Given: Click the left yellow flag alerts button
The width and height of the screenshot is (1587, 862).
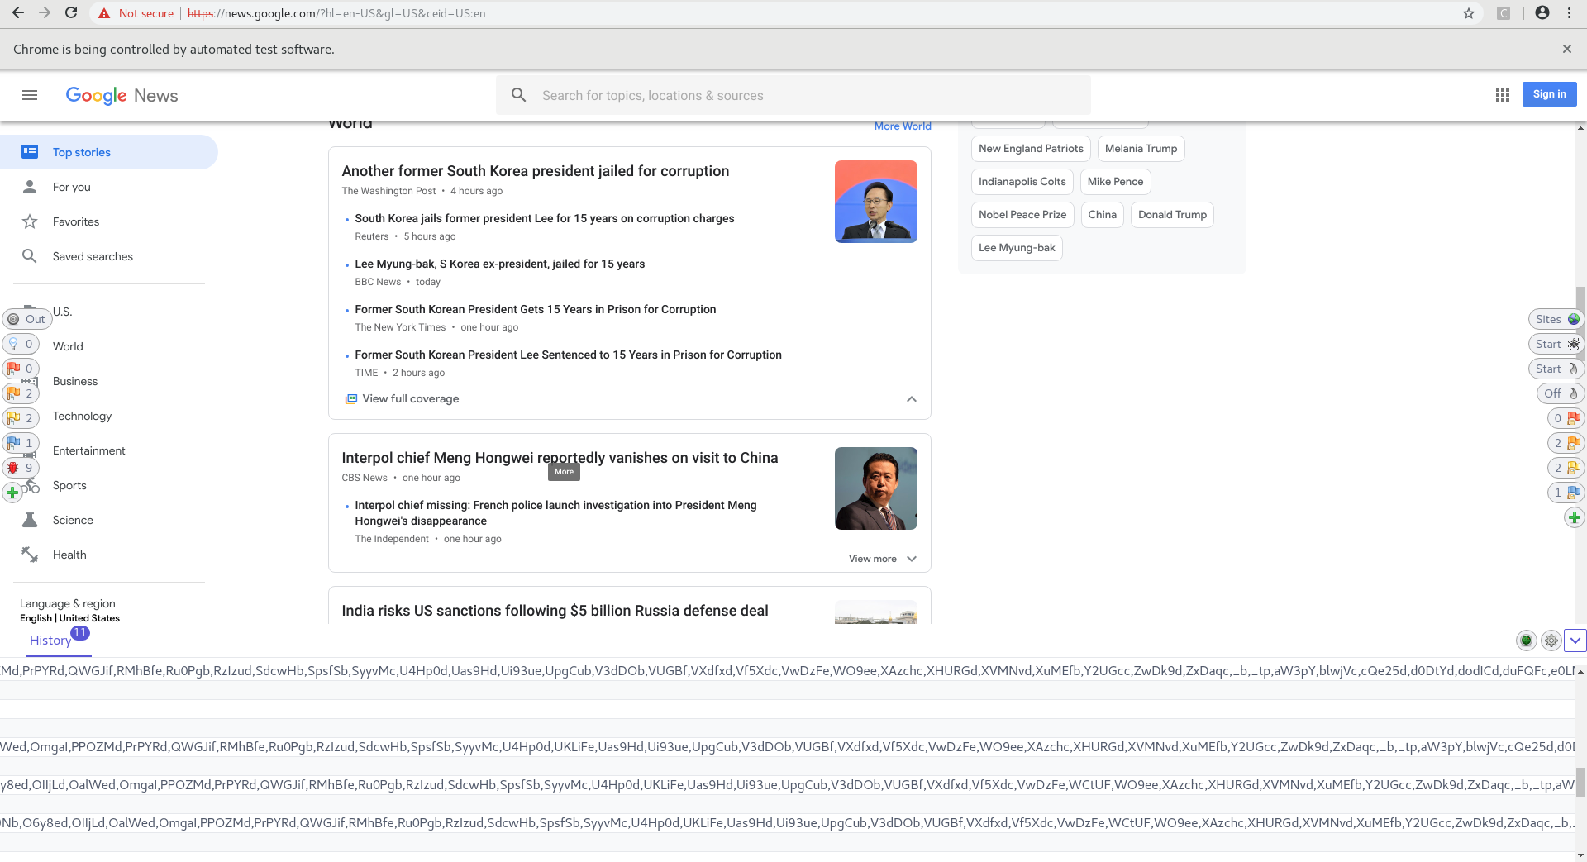Looking at the screenshot, I should [x=21, y=418].
